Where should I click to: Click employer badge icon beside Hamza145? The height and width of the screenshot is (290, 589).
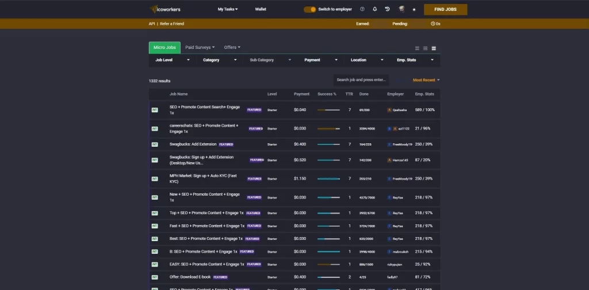389,160
